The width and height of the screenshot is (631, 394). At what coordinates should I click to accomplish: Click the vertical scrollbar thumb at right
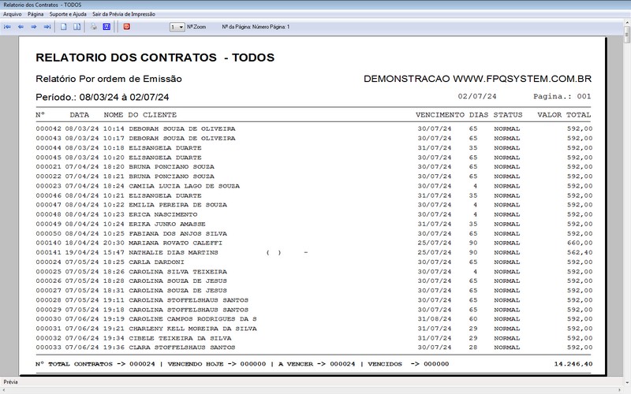click(627, 35)
